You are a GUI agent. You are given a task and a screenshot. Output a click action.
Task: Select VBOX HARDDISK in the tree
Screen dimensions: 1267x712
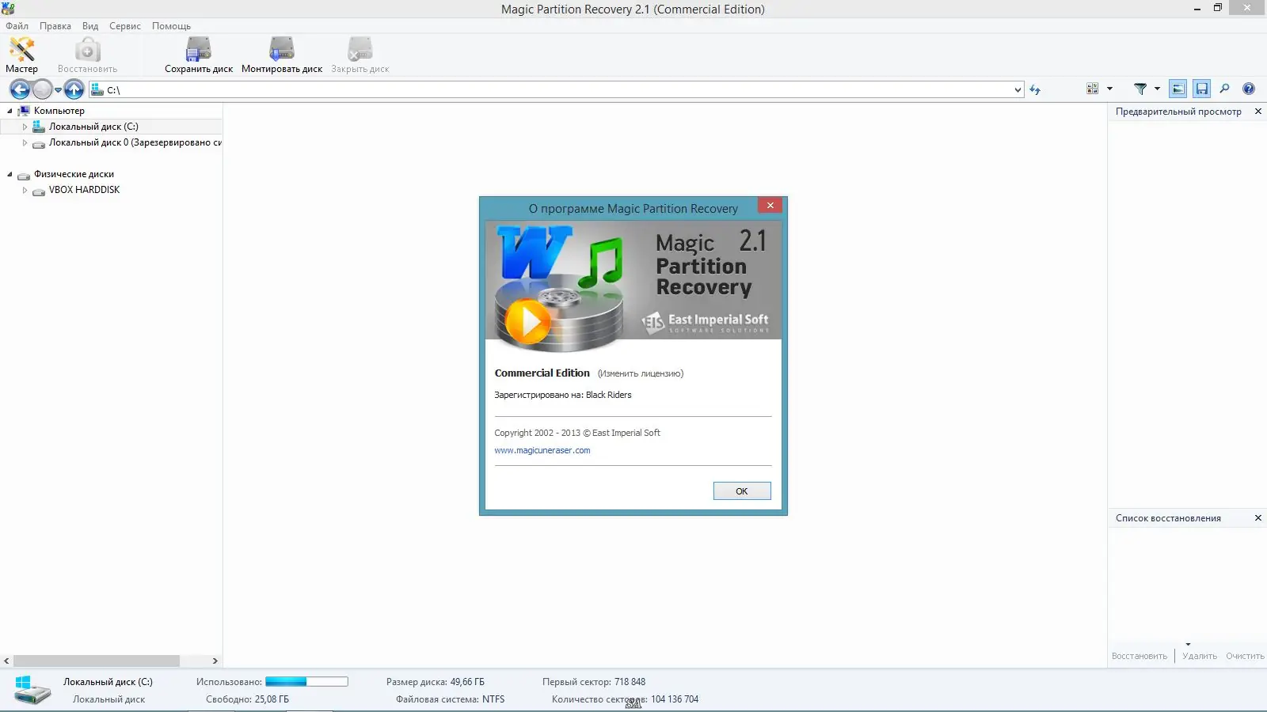(84, 190)
